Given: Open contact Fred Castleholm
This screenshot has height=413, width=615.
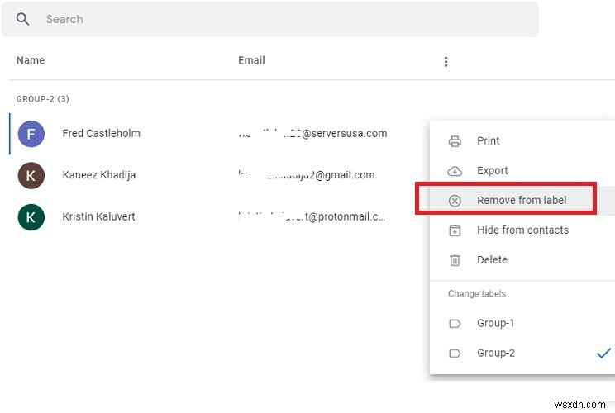Looking at the screenshot, I should 101,133.
